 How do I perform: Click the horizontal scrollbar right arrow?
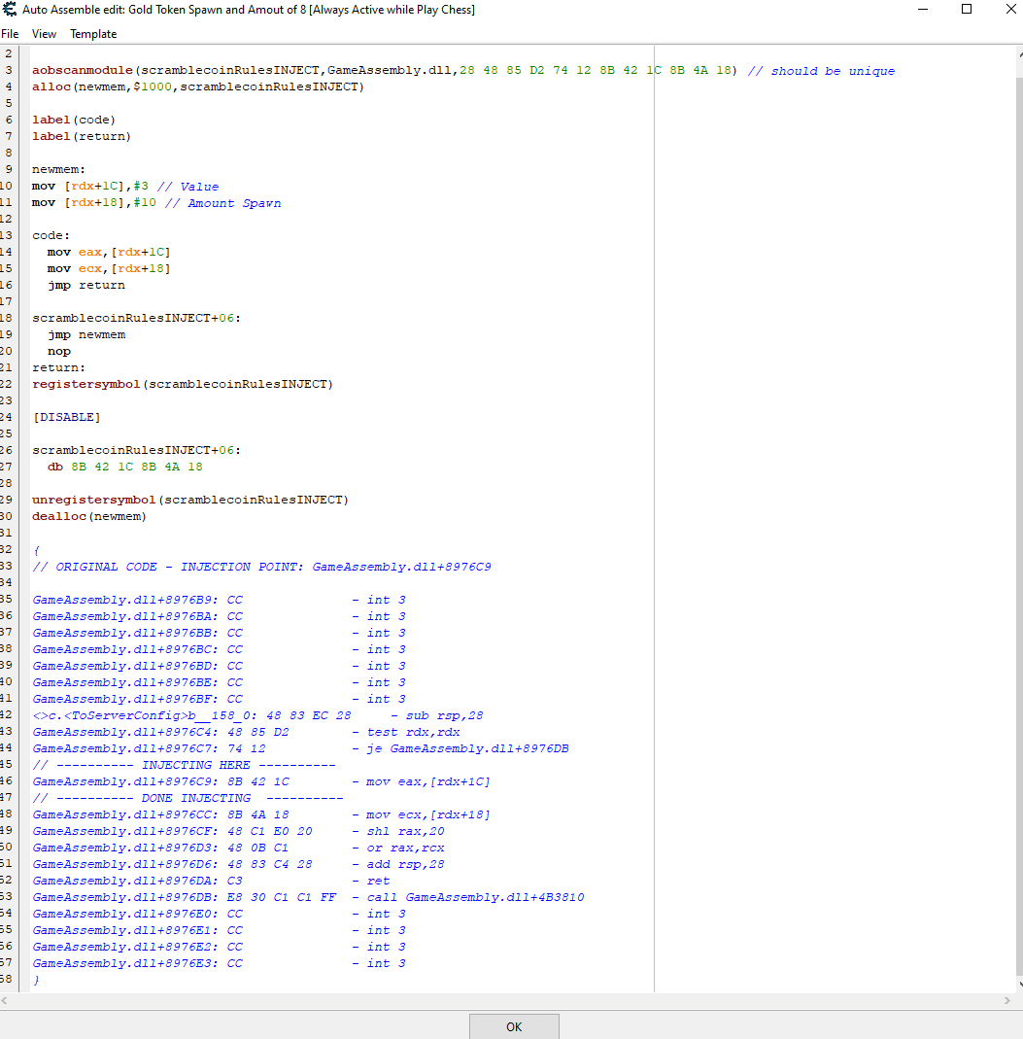[x=1007, y=1000]
